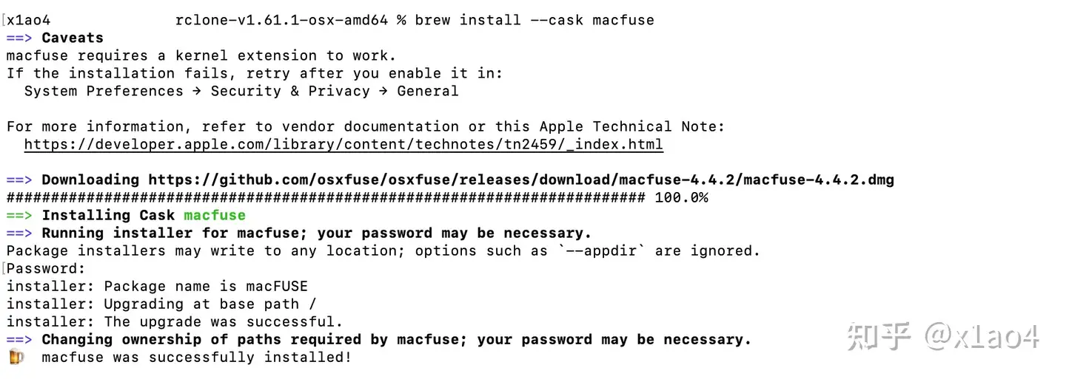Click the arrow before Running installer
This screenshot has height=379, width=1066.
tap(20, 233)
